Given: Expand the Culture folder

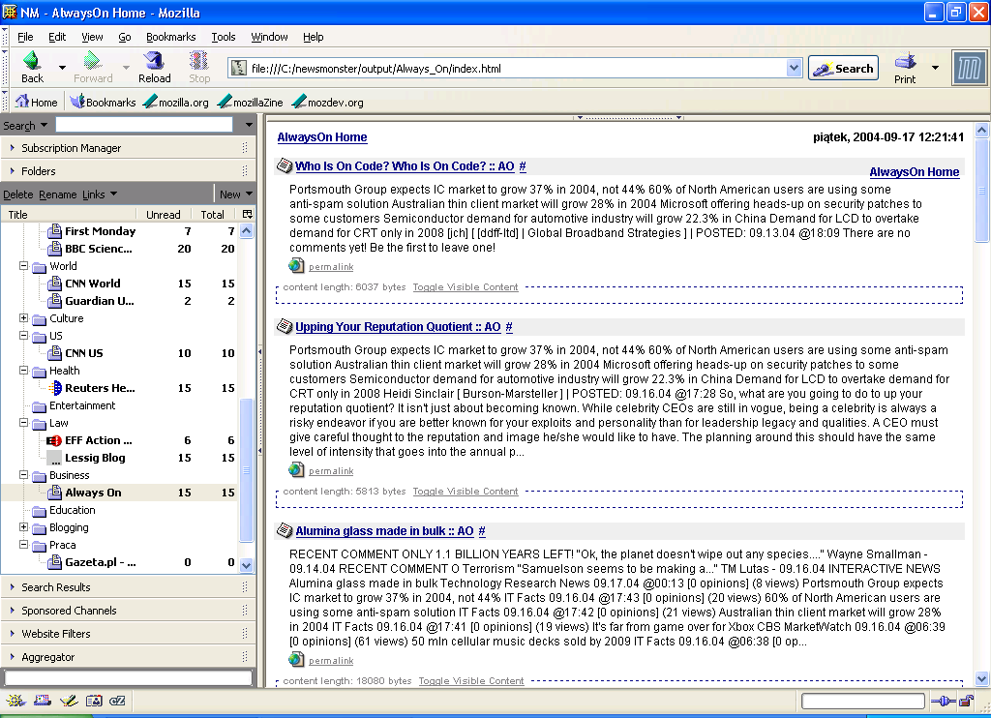Looking at the screenshot, I should [23, 318].
